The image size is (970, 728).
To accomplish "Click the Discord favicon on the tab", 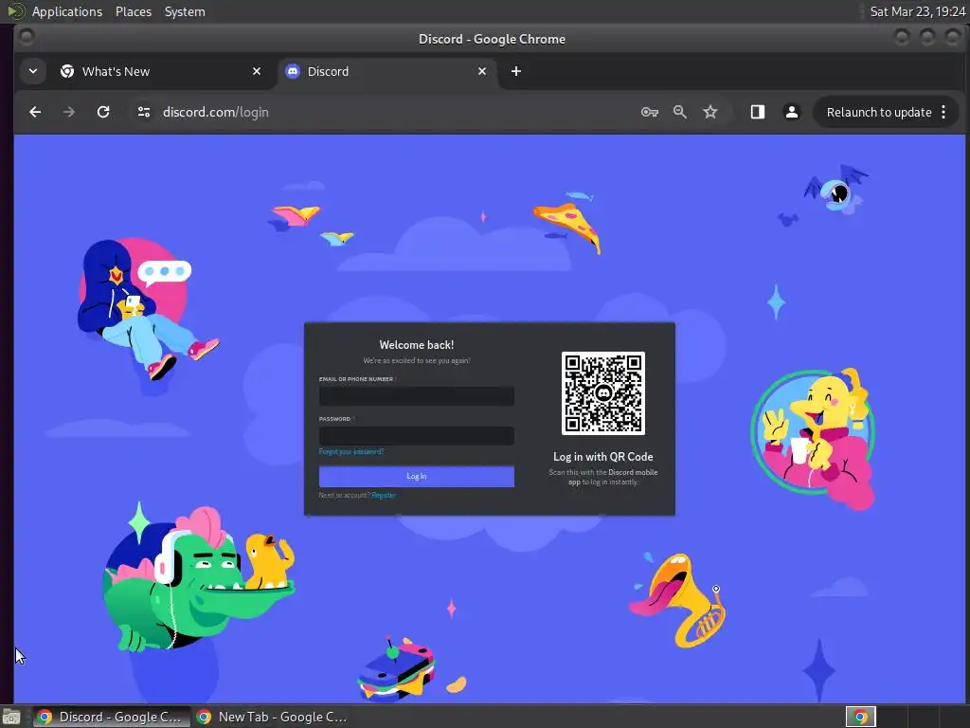I will point(293,71).
